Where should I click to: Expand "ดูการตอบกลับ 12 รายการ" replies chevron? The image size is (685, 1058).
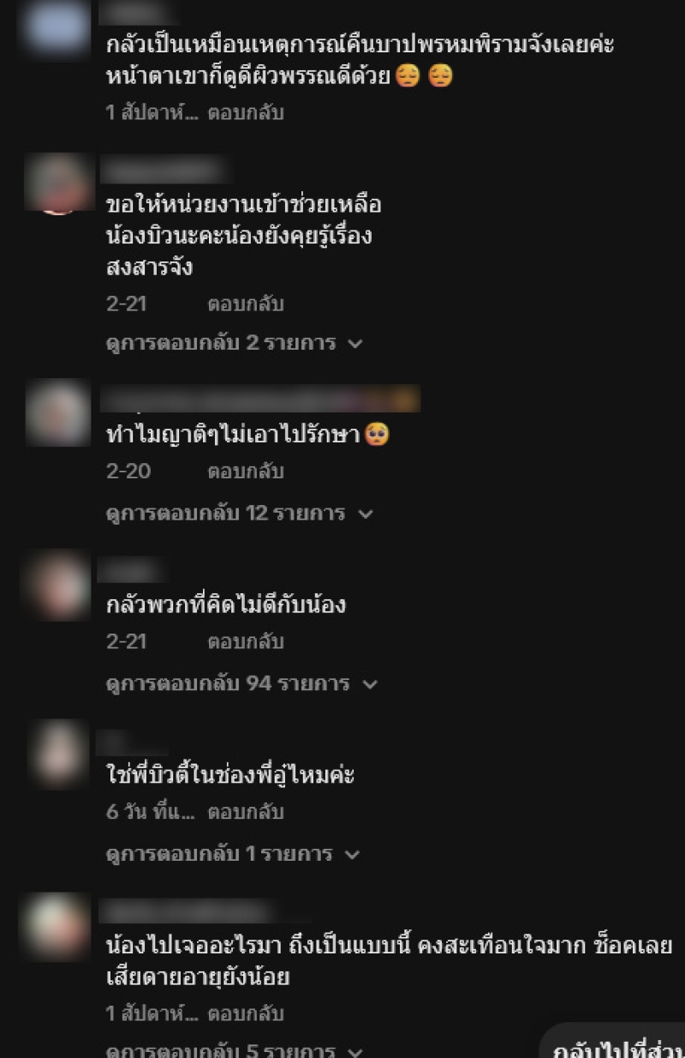(366, 514)
